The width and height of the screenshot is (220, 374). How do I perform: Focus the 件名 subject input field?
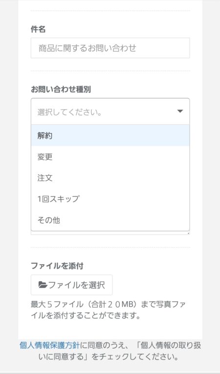pyautogui.click(x=110, y=48)
